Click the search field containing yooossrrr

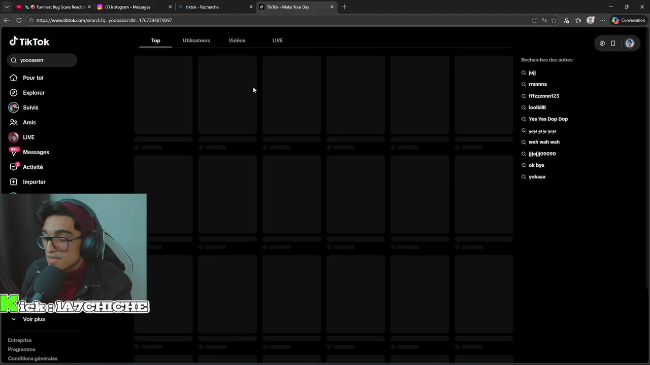(42, 60)
